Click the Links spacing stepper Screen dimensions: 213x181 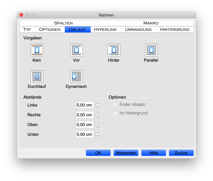[x=98, y=105]
